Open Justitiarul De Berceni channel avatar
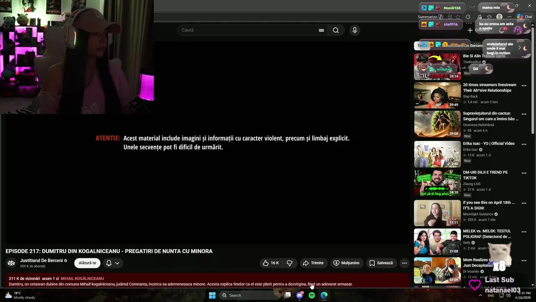This screenshot has width=536, height=302. click(12, 263)
